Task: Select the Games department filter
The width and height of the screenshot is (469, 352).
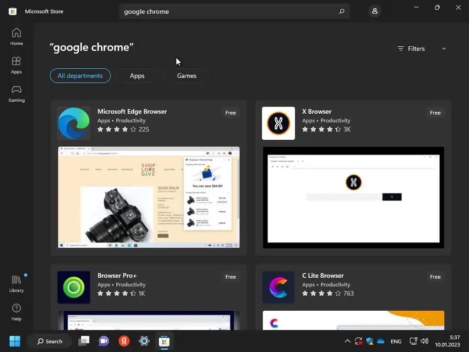Action: coord(187,76)
